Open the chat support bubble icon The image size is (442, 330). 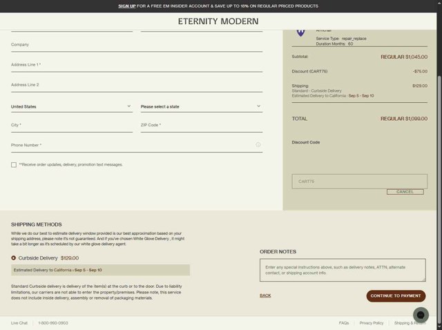click(421, 315)
